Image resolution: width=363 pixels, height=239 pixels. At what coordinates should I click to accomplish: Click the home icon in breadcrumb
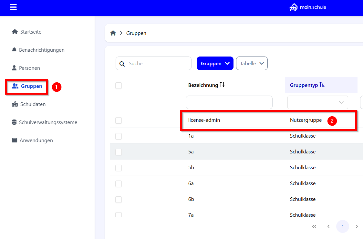(113, 33)
